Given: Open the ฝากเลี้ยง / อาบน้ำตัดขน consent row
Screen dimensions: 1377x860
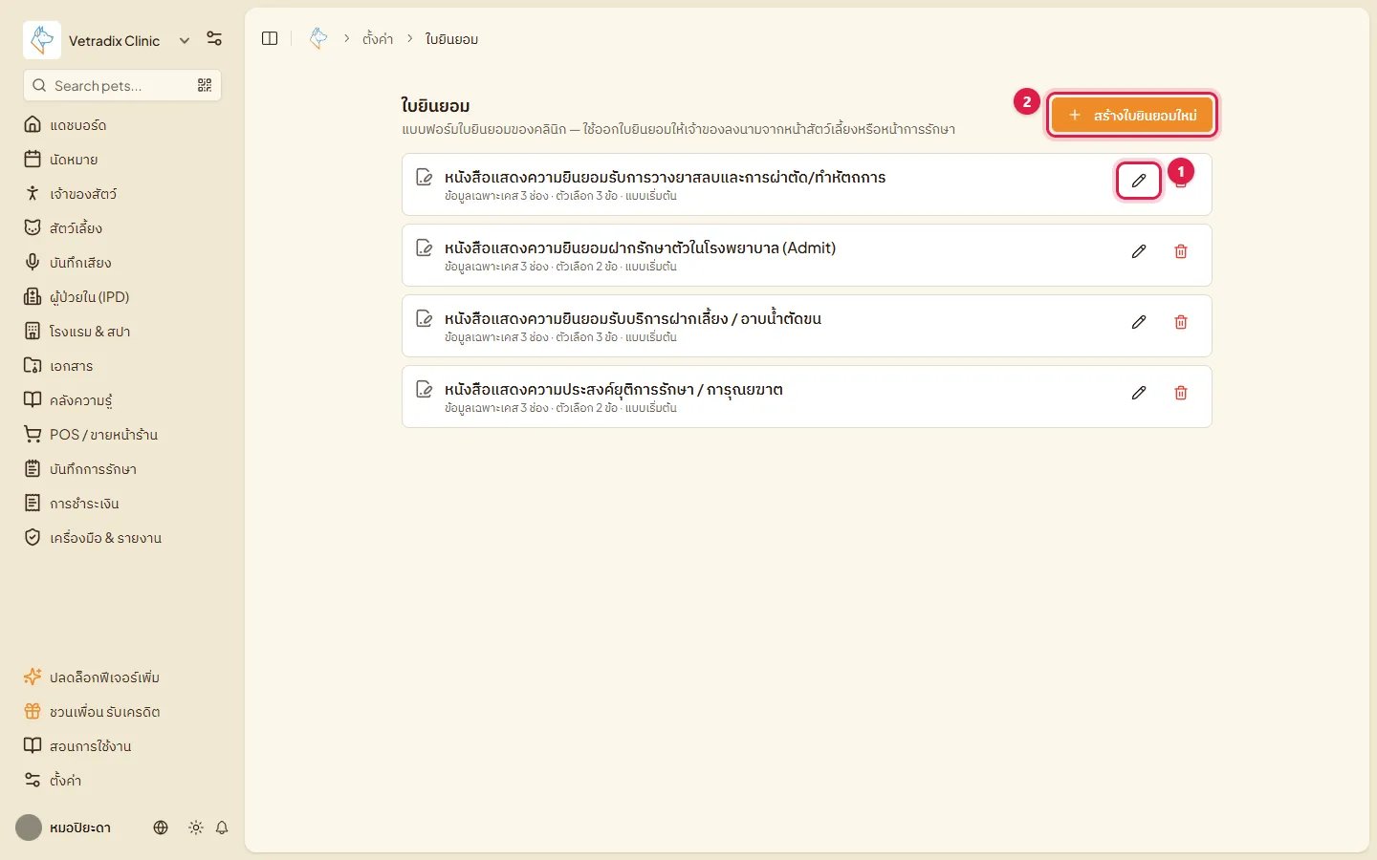Looking at the screenshot, I should click(807, 326).
